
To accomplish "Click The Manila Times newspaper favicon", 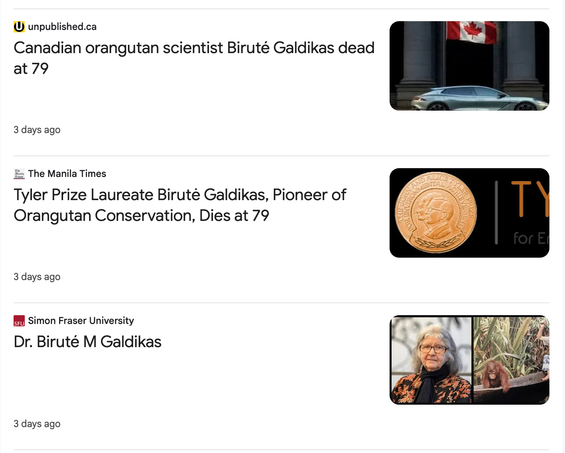I will (x=19, y=174).
